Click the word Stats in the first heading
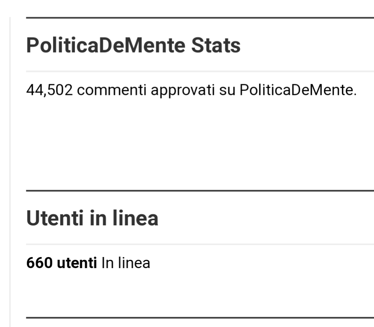Viewport: 374px width, 327px height. point(216,45)
